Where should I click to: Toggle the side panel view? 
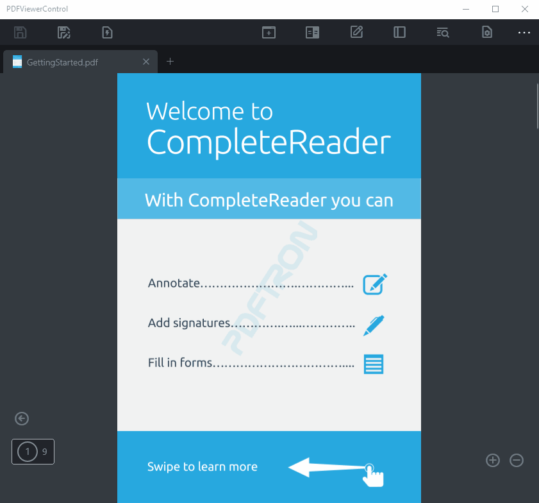pos(399,32)
